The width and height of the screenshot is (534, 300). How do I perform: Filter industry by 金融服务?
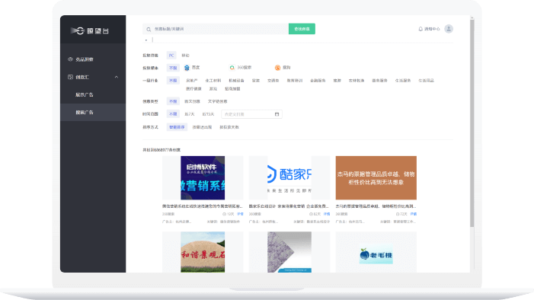(318, 81)
